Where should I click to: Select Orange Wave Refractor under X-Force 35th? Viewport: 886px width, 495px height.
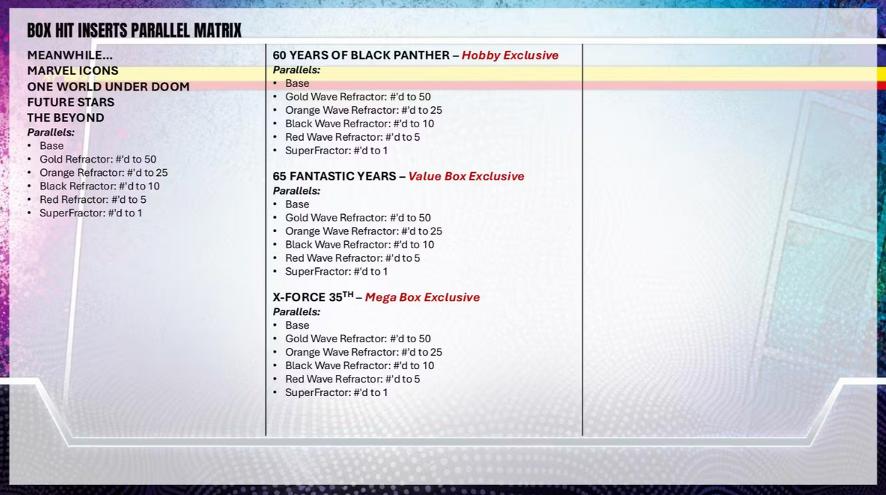(364, 352)
